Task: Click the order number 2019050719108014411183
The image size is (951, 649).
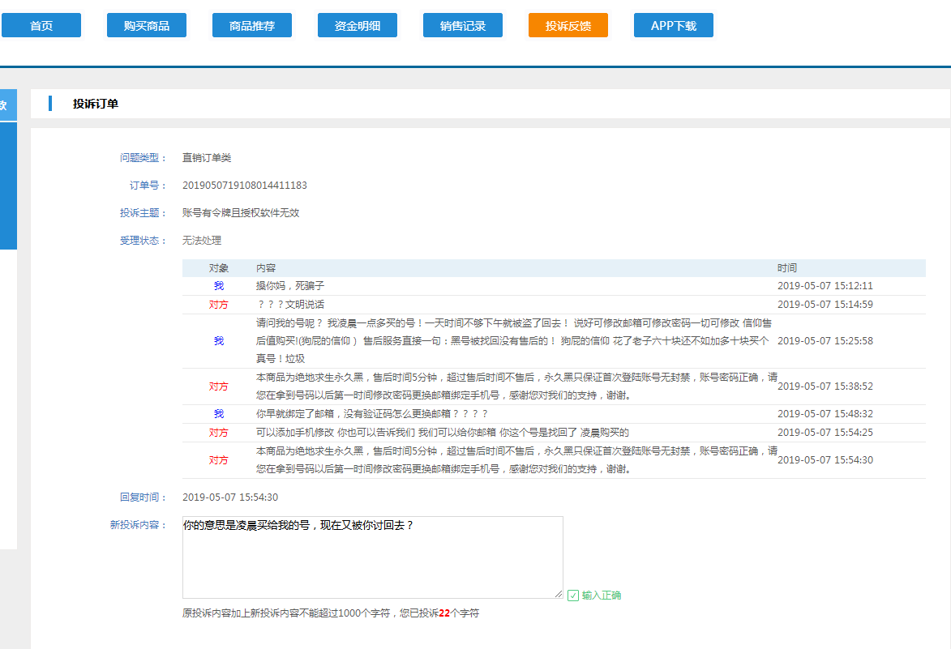Action: [244, 186]
